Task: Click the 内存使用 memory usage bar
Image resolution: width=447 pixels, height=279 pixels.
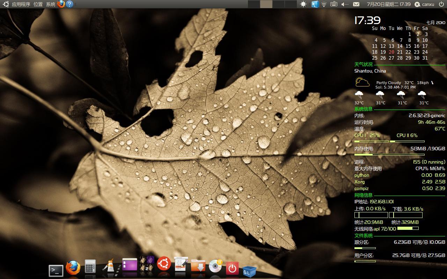Action: pos(389,154)
